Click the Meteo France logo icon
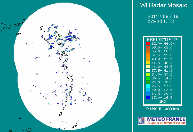Viewport: 193px width, 132px height. (142, 121)
